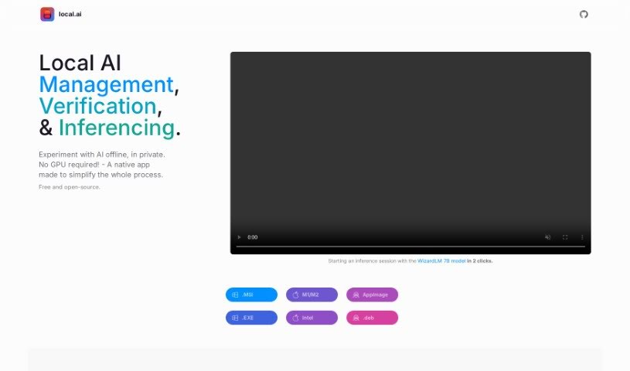Unmute the video audio
The width and height of the screenshot is (630, 371).
coord(548,237)
